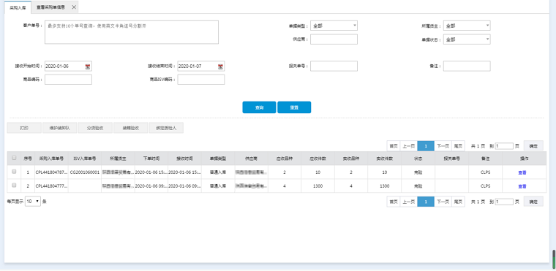Click the 装箱验收 toolbar button
The image size is (556, 271).
coord(130,129)
